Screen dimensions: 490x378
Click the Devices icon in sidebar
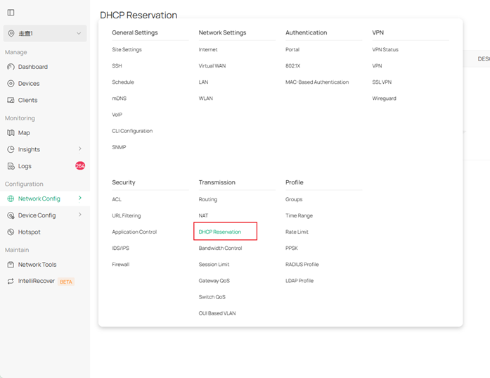coord(11,84)
